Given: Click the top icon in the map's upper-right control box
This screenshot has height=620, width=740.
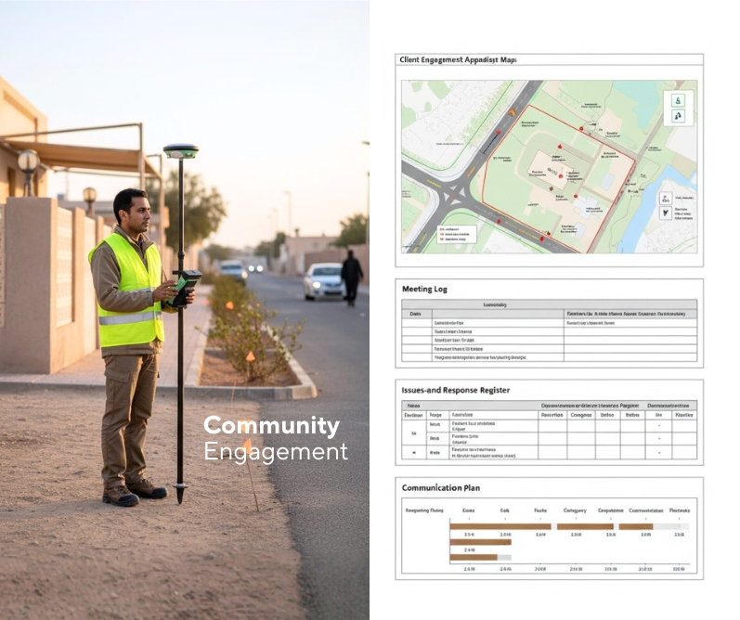Looking at the screenshot, I should 678,99.
